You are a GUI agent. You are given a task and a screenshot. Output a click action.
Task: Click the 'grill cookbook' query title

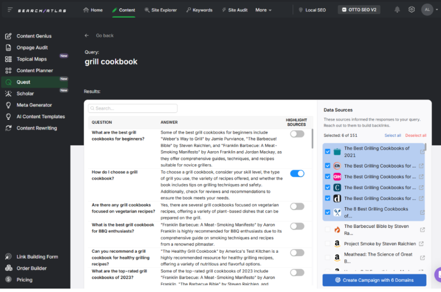click(111, 62)
